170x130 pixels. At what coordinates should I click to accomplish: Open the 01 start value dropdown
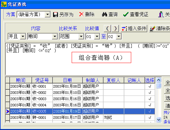coord(97,36)
